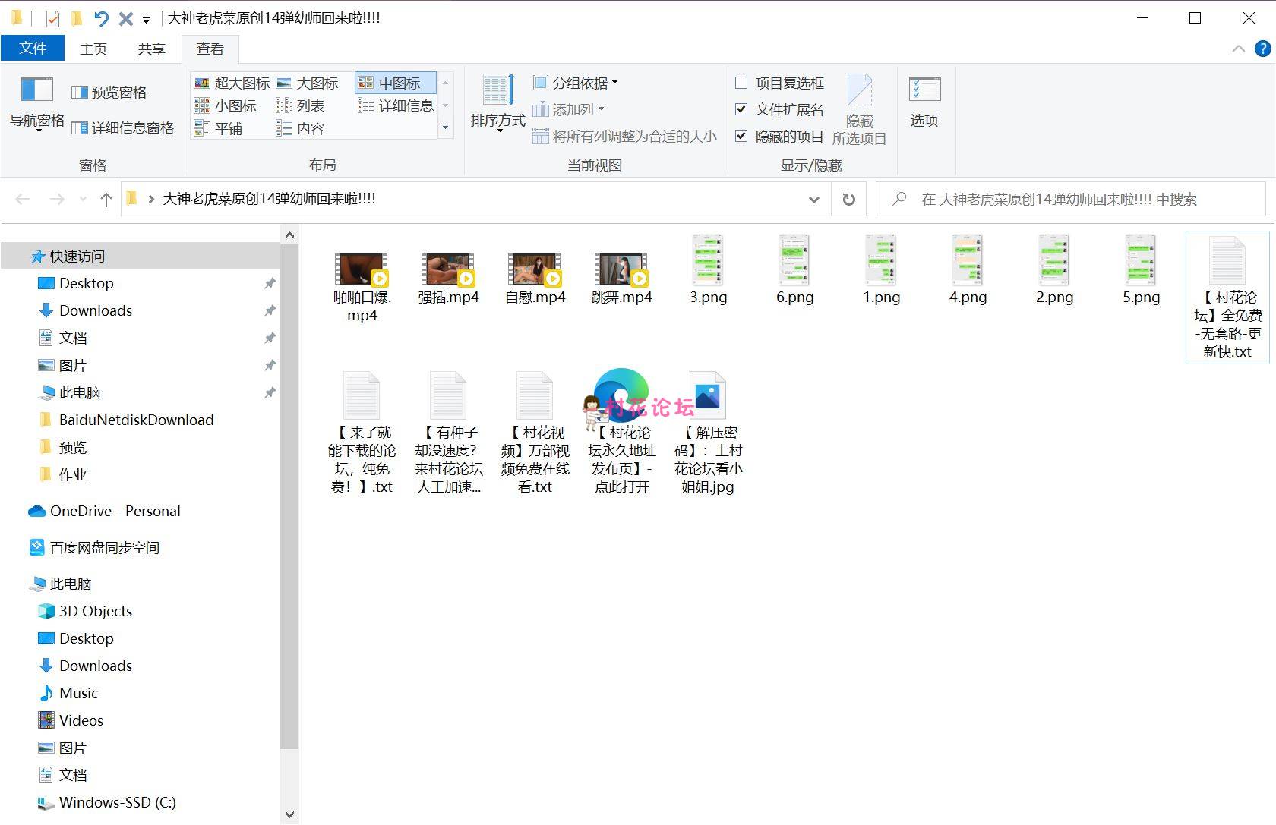Click the navigation pane vertical scrollbar

[289, 493]
